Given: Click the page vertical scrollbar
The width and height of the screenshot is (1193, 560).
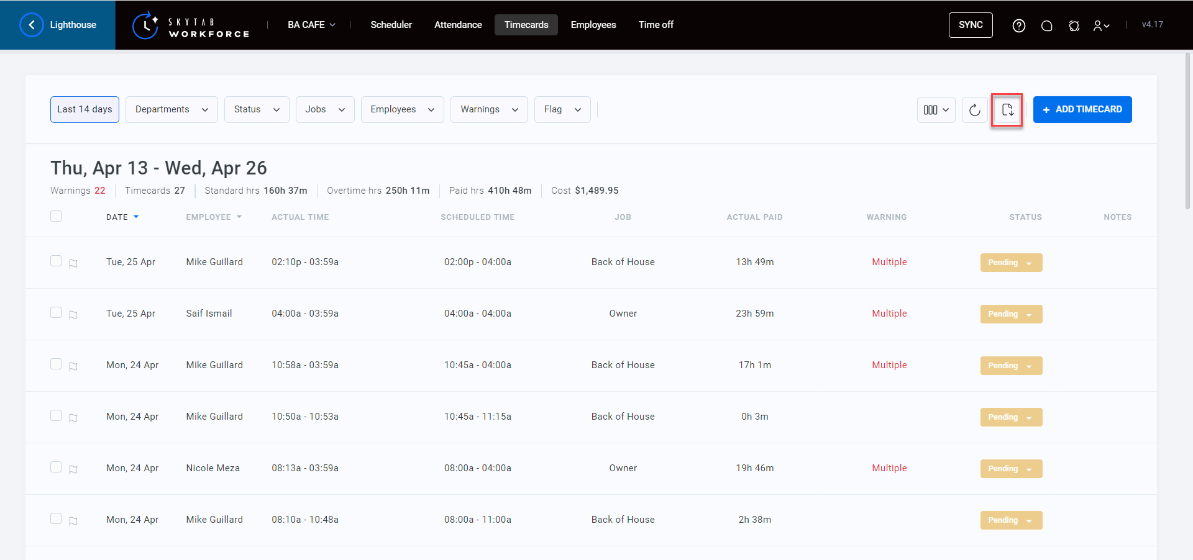Looking at the screenshot, I should (x=1187, y=130).
